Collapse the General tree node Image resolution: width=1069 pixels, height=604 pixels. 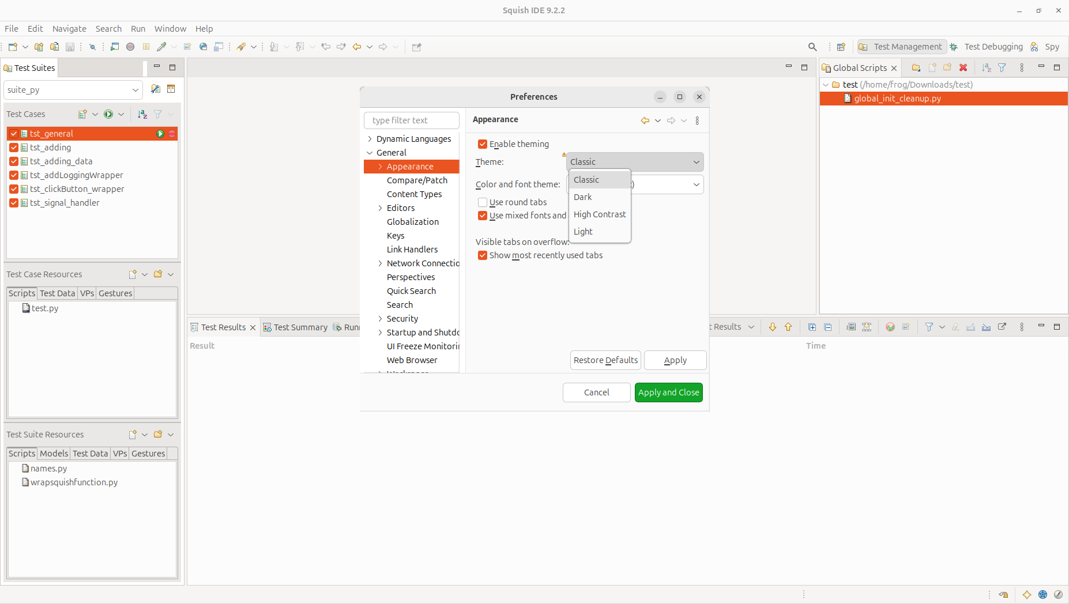370,153
